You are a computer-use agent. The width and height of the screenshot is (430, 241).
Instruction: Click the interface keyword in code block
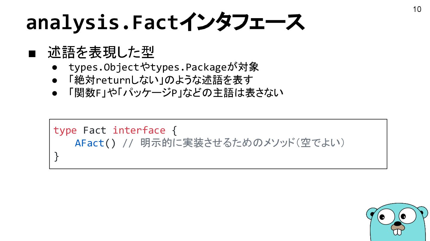(139, 130)
